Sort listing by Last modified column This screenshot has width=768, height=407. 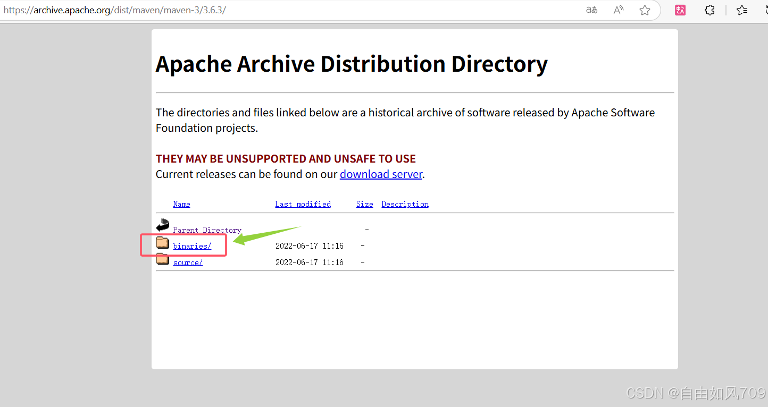(x=303, y=204)
